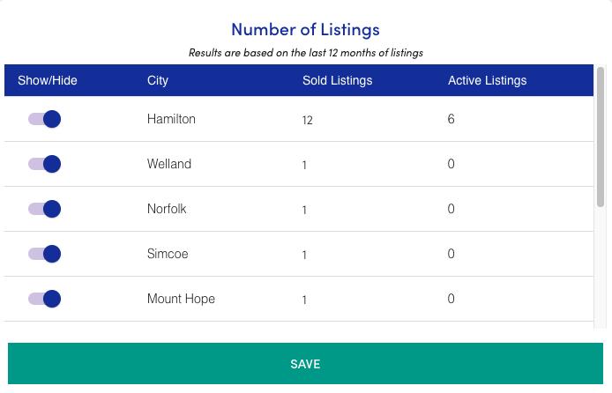This screenshot has width=612, height=393.
Task: Click the Save button
Action: (x=305, y=364)
